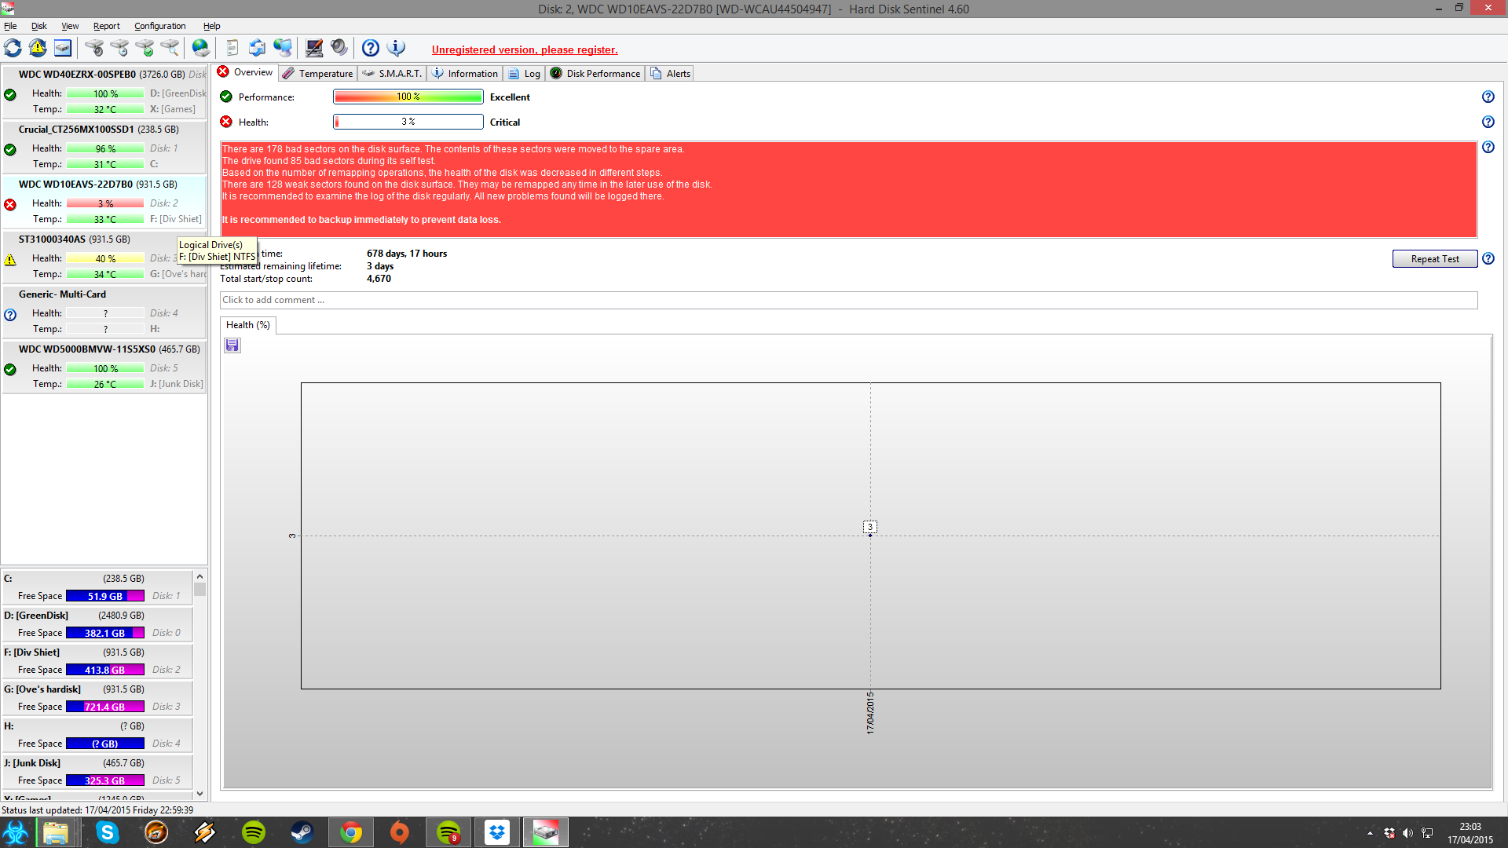Open Dropbox from the taskbar
The width and height of the screenshot is (1508, 848).
coord(497,832)
